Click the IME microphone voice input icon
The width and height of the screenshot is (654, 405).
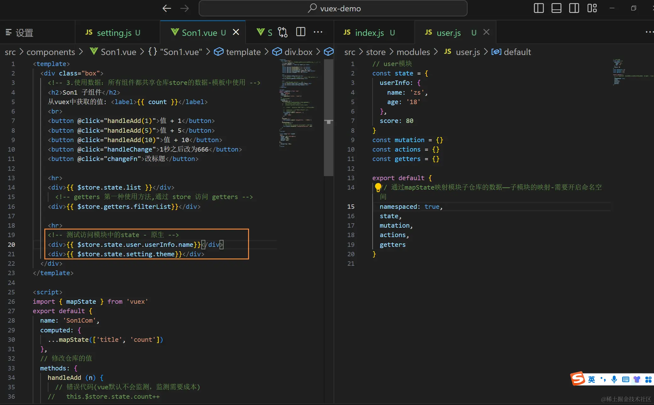pos(614,380)
